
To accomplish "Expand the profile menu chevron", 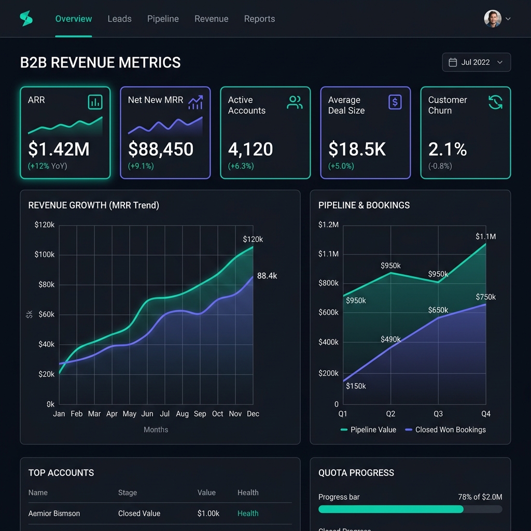I will (x=508, y=19).
